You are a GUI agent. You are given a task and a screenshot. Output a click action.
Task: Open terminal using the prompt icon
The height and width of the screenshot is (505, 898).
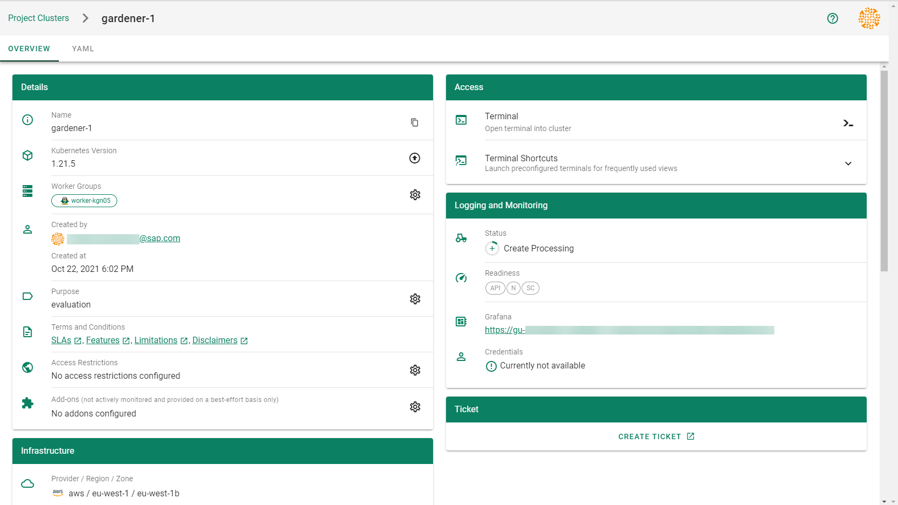coord(848,124)
